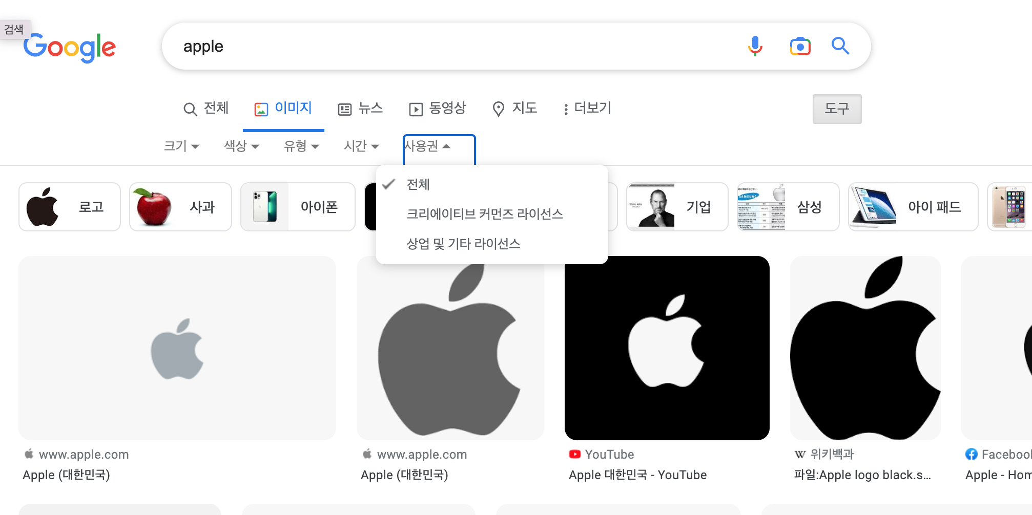Click the 아이 패드 suggestion chip

[913, 207]
